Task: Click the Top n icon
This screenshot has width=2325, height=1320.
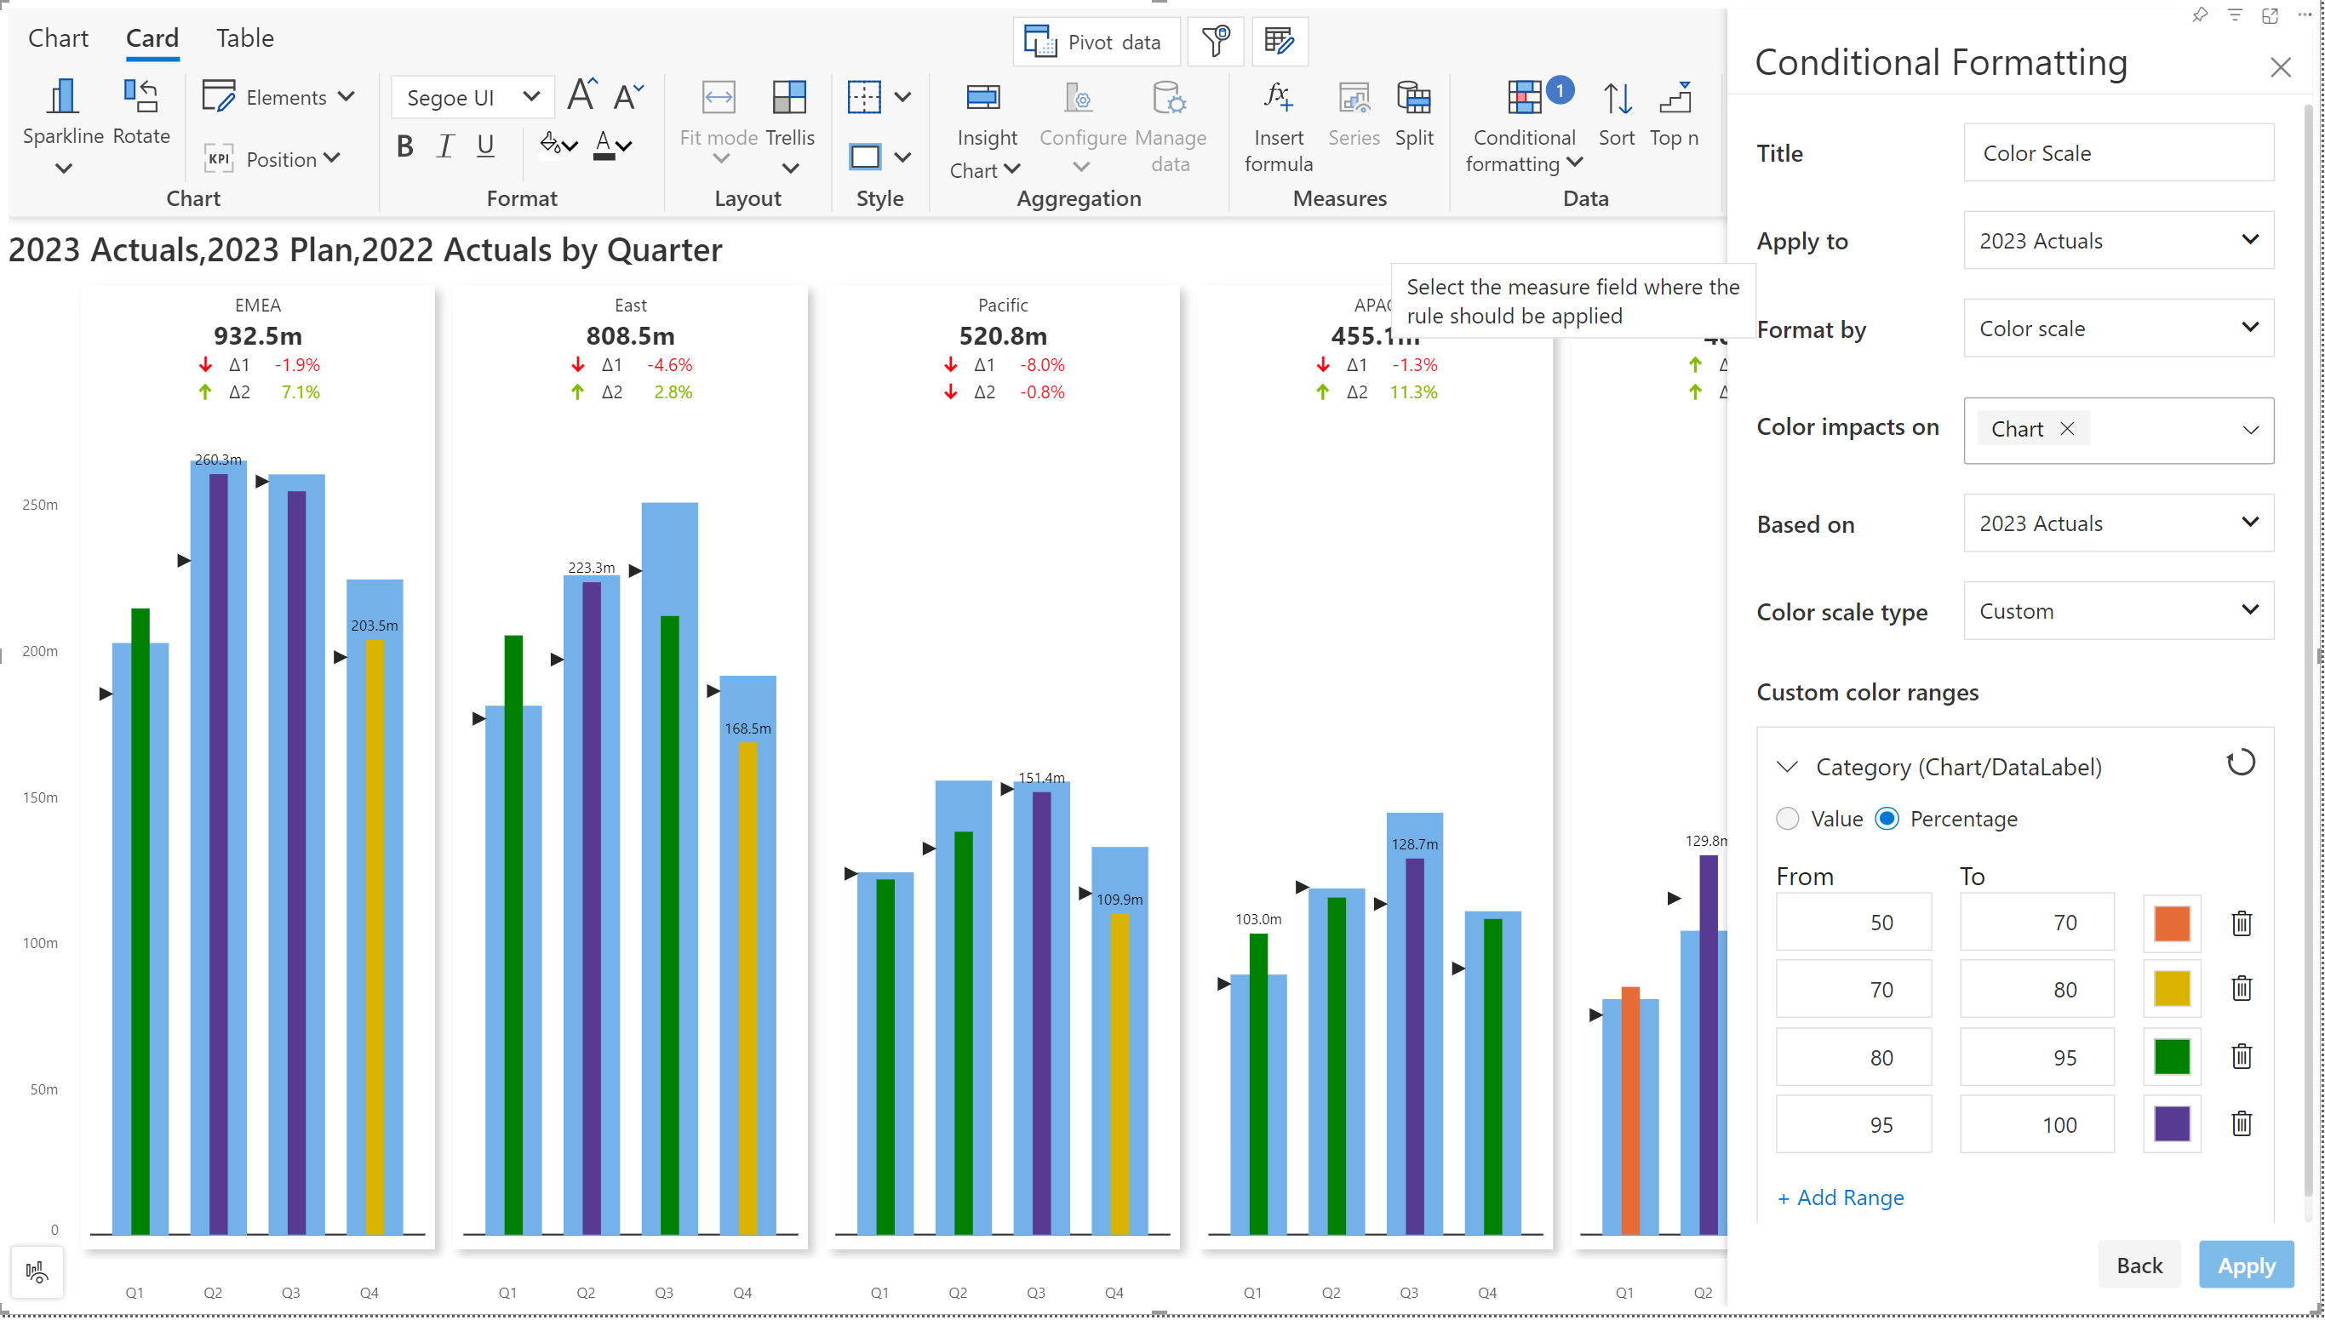Action: [x=1674, y=98]
